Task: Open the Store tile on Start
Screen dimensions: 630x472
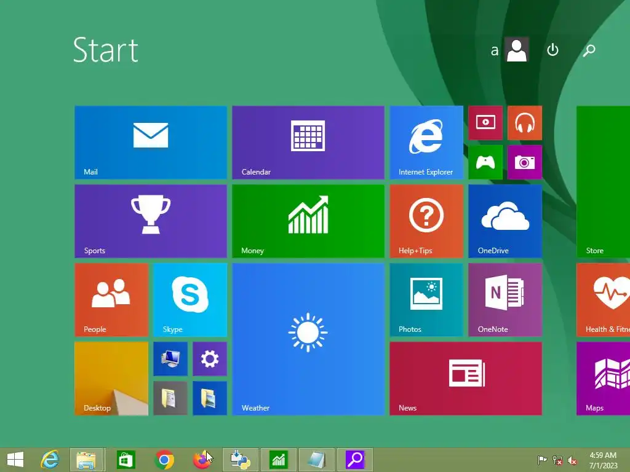Action: (x=603, y=182)
